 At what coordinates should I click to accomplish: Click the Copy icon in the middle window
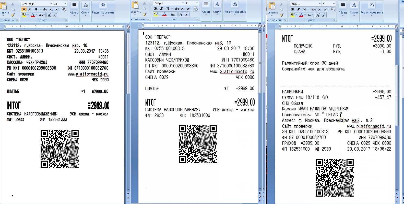pyautogui.click(x=145, y=9)
